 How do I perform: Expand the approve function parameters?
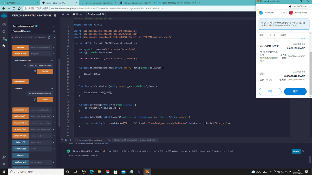tap(54, 47)
